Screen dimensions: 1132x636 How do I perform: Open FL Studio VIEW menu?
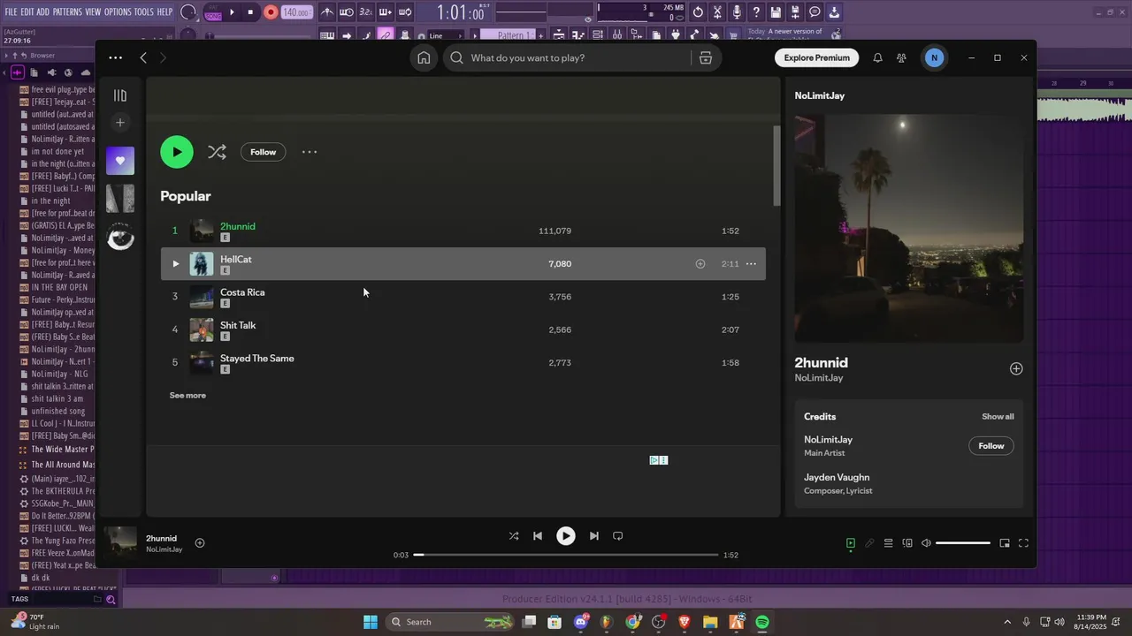tap(93, 12)
